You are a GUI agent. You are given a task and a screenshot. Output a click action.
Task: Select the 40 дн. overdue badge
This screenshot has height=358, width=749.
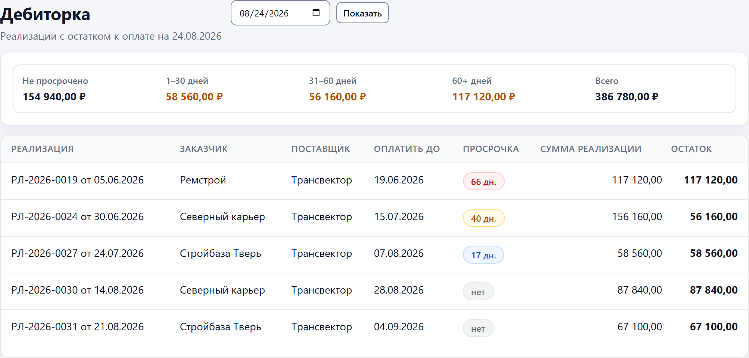pos(483,218)
